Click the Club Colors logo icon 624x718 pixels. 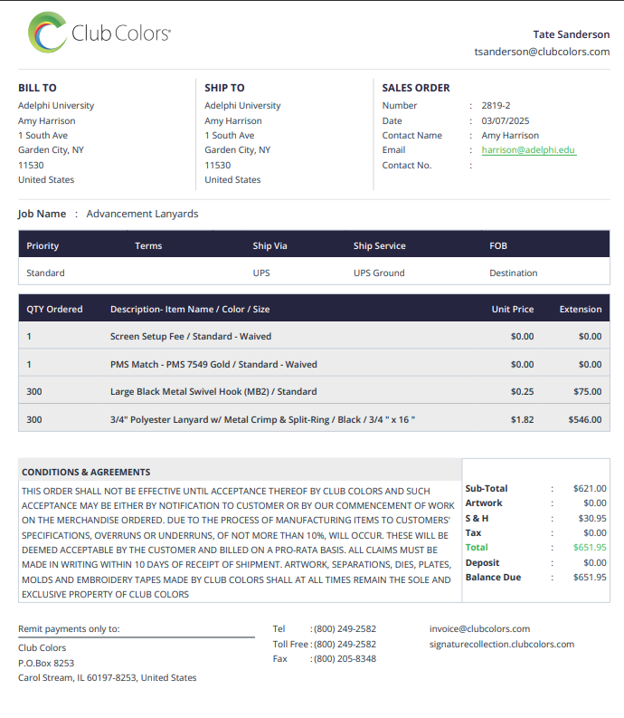48,32
